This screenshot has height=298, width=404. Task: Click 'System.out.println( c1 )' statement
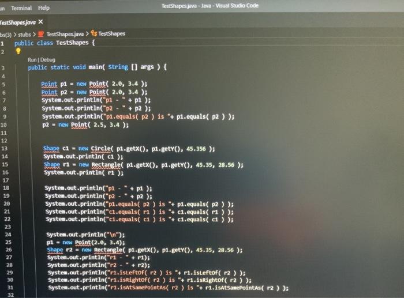click(83, 157)
